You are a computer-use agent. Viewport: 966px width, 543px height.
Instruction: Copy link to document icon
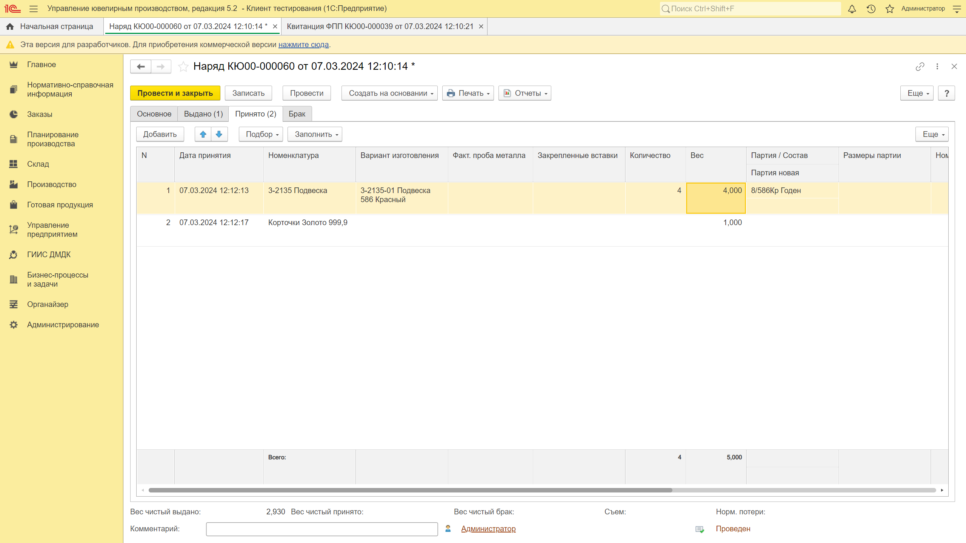point(920,66)
